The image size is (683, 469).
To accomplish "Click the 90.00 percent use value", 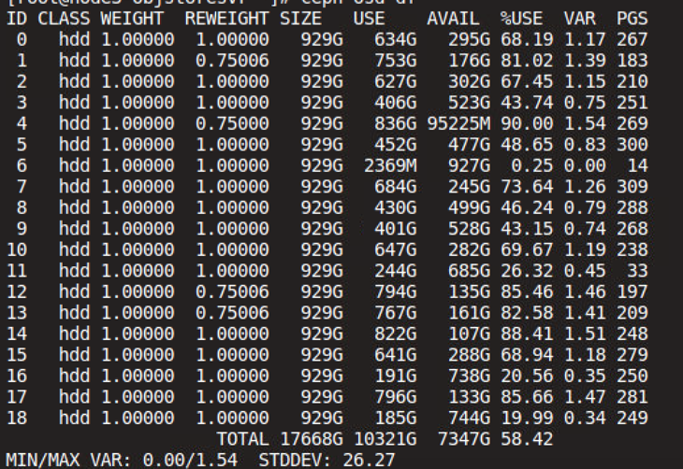I will [527, 123].
